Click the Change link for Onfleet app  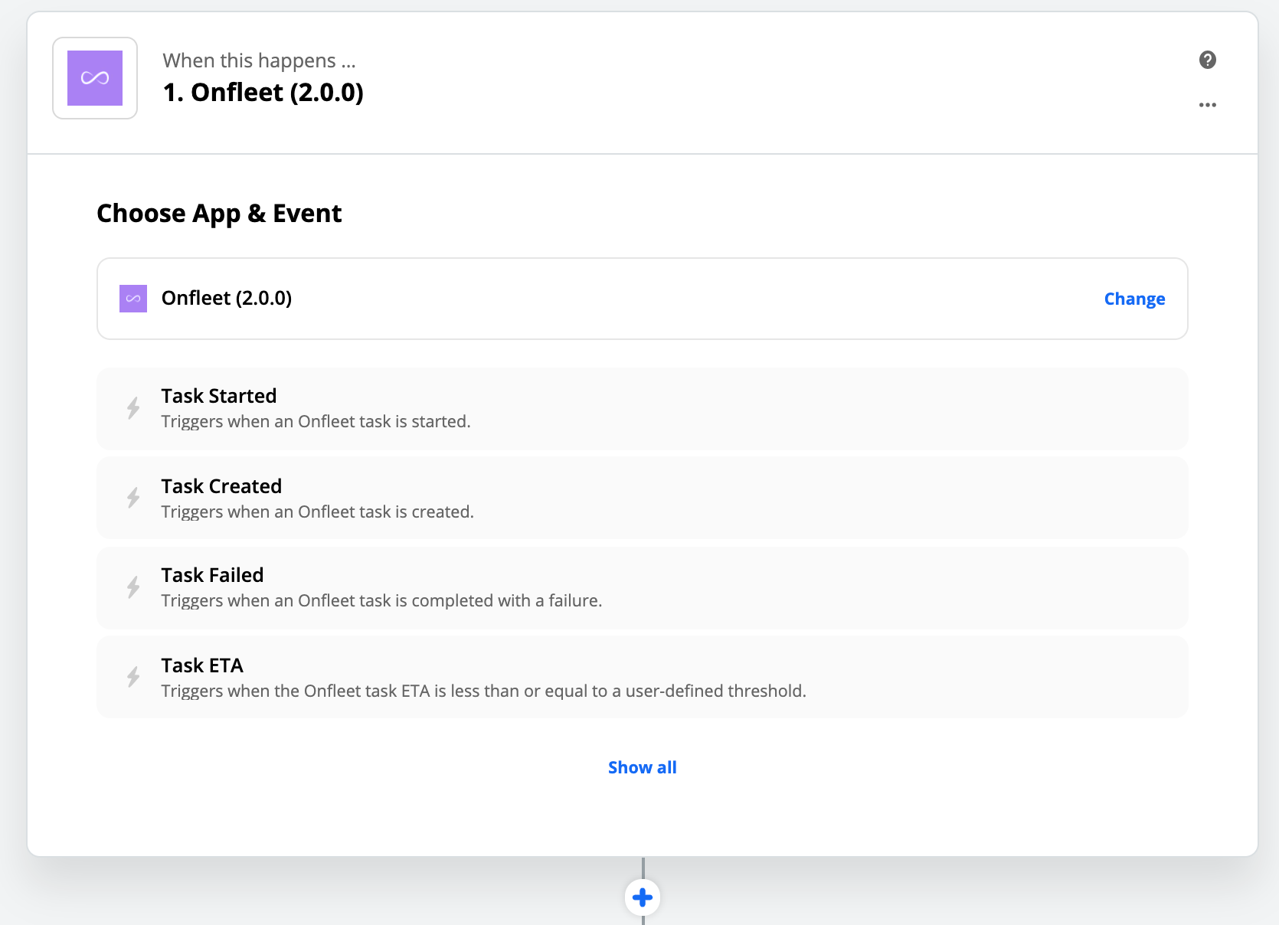coord(1134,299)
